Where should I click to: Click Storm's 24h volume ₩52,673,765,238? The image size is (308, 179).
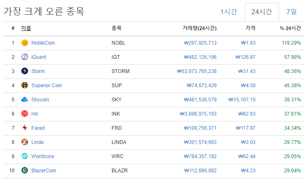[197, 71]
